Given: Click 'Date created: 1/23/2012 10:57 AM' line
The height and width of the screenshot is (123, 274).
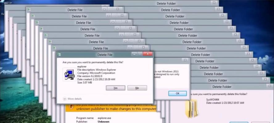Looking at the screenshot, I should coord(225,103).
